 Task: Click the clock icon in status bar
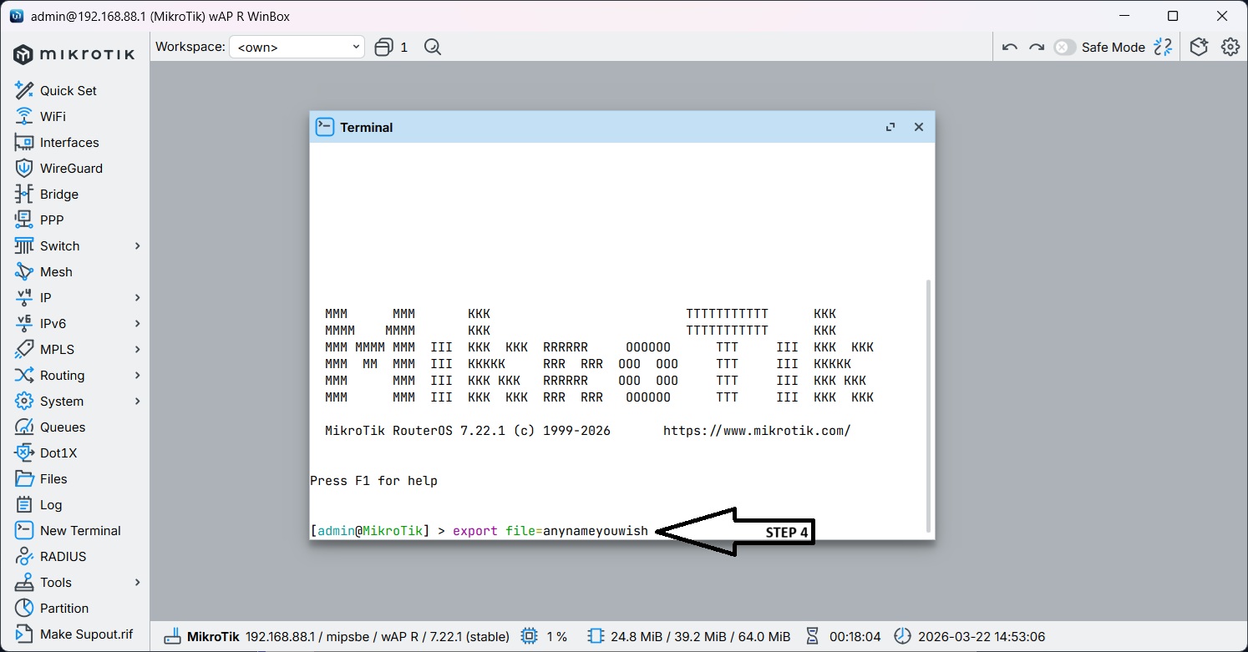tap(903, 636)
